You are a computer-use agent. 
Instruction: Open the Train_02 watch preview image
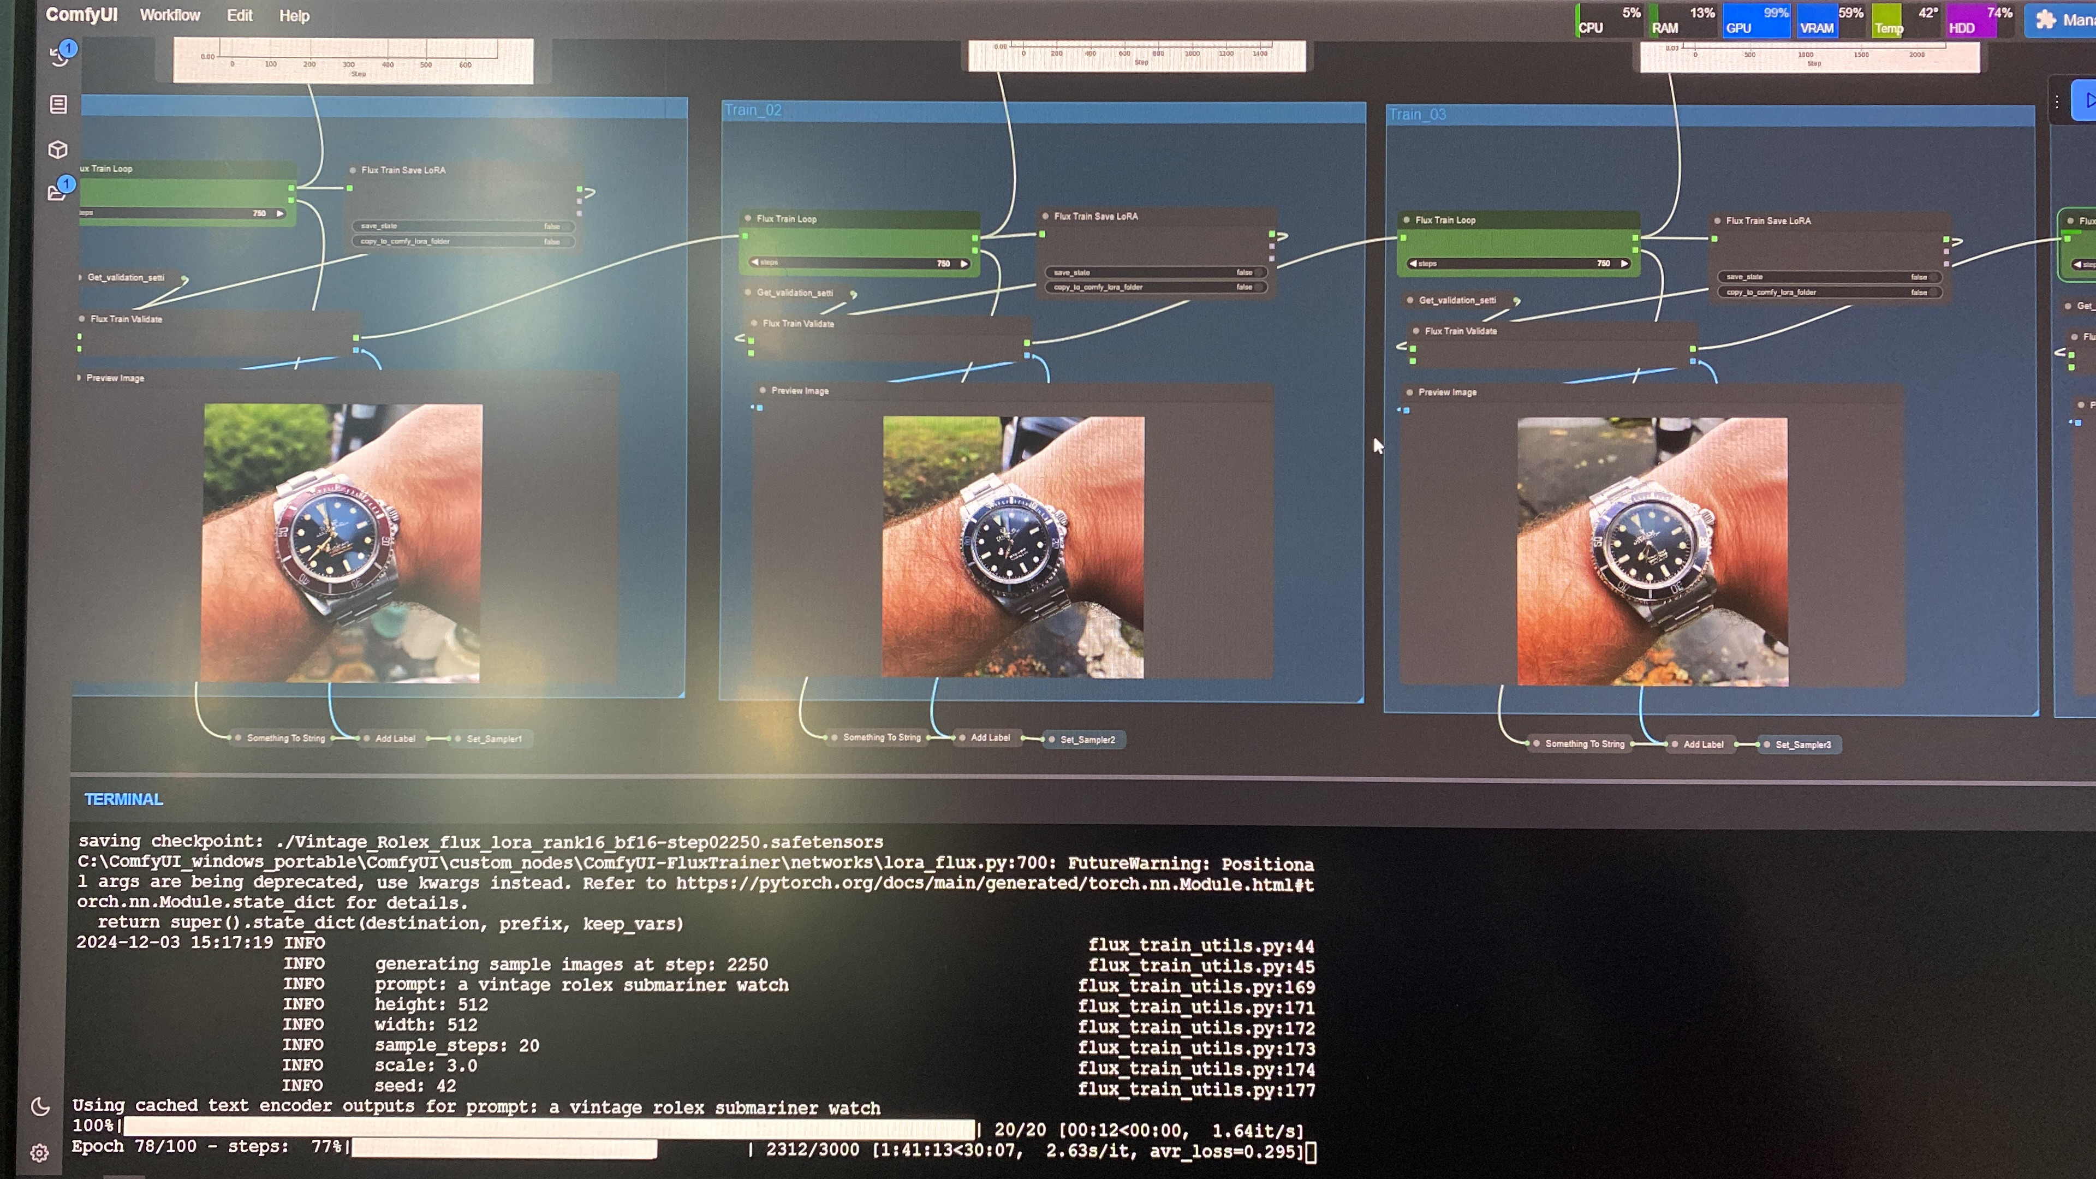click(1013, 547)
